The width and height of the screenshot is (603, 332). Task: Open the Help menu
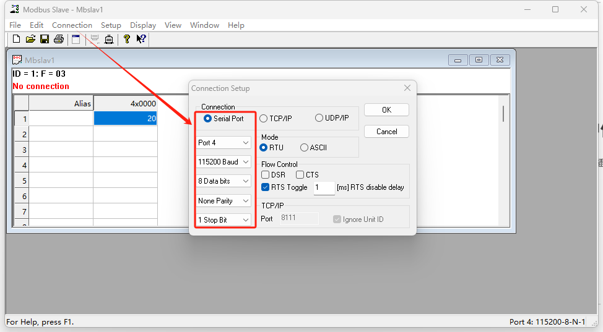click(236, 25)
